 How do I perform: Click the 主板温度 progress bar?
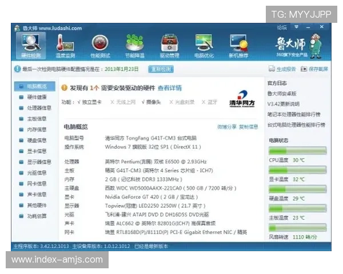297,208
